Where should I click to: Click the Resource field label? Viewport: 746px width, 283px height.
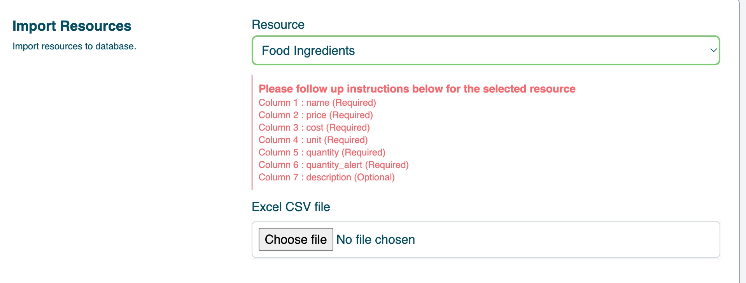(x=278, y=24)
